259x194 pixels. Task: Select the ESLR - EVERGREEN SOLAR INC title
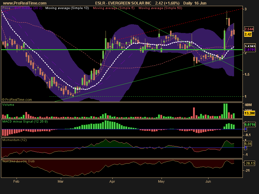coord(123,3)
